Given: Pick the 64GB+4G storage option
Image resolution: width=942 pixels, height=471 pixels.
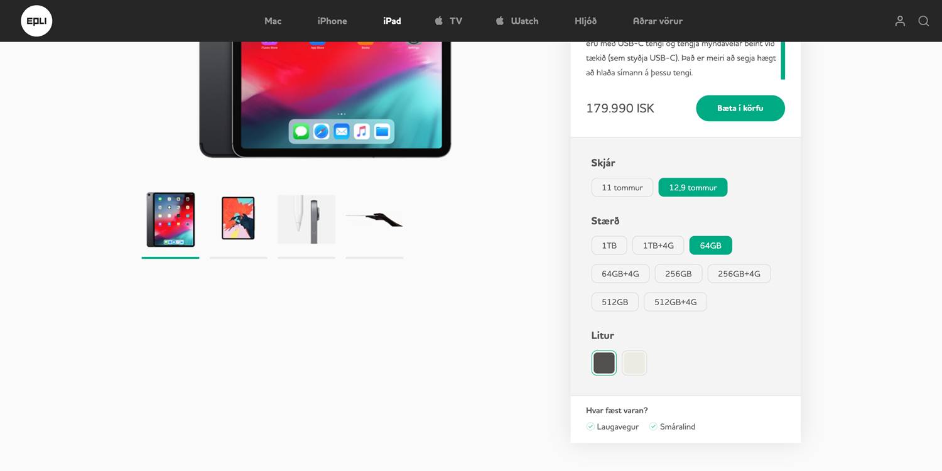Looking at the screenshot, I should (x=620, y=274).
